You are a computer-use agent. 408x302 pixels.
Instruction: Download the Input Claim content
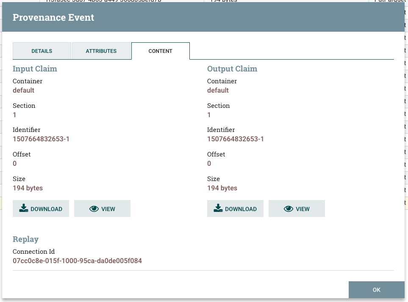tap(41, 208)
